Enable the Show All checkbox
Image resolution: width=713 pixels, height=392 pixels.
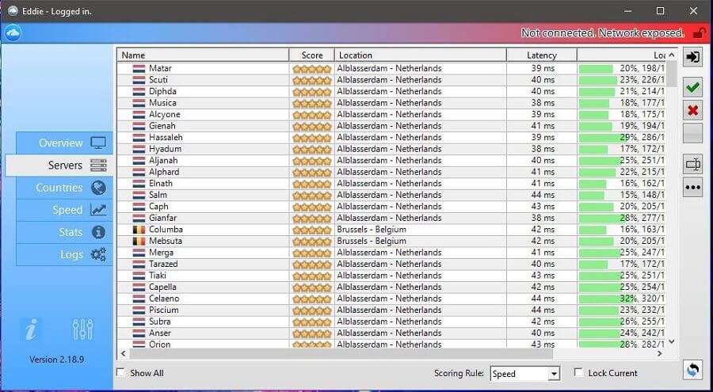tap(120, 373)
